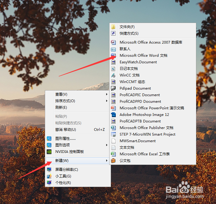Choose 文本文档 to create text file
This screenshot has width=216, height=204.
(x=153, y=148)
